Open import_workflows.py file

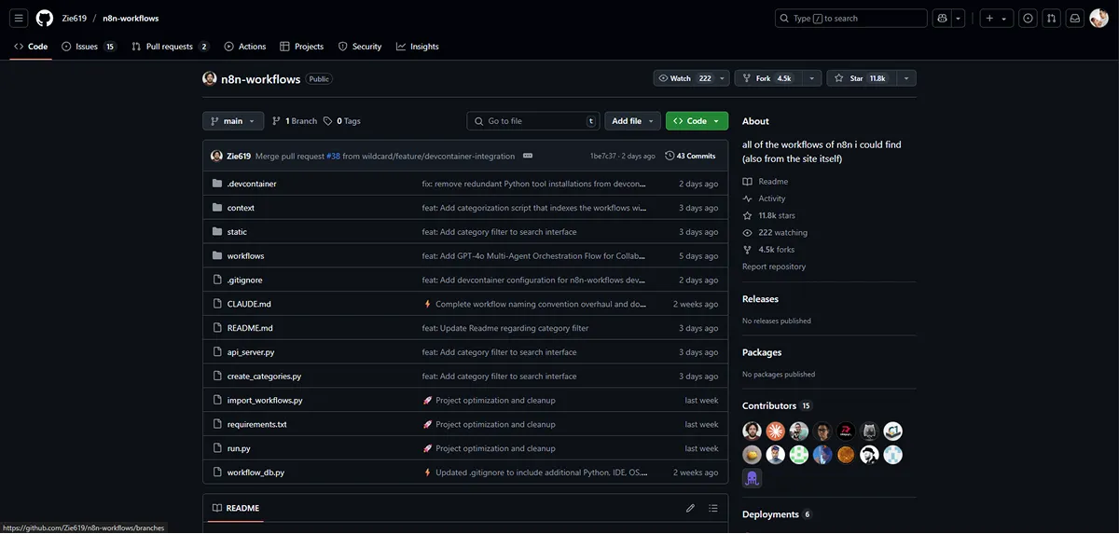(265, 400)
